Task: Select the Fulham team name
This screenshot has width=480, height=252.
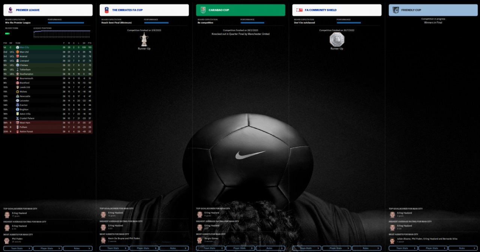Action: point(24,127)
